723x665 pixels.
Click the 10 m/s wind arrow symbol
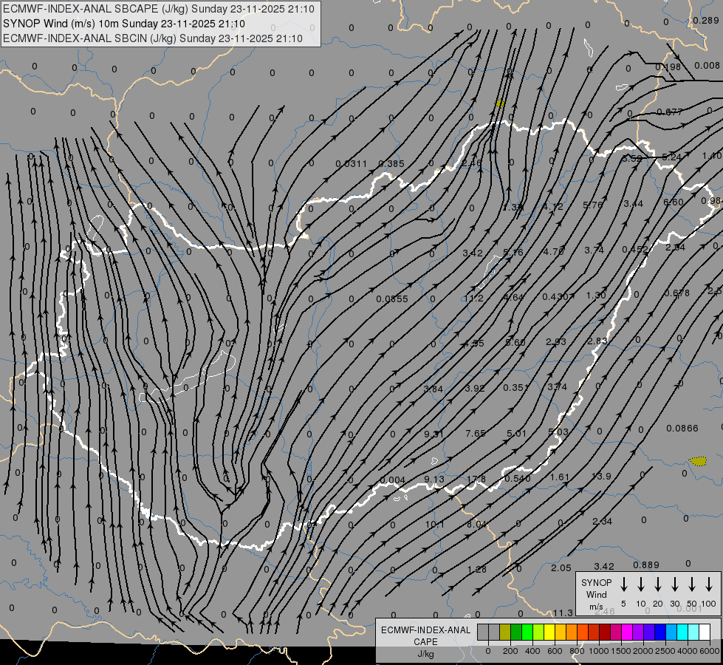click(640, 584)
